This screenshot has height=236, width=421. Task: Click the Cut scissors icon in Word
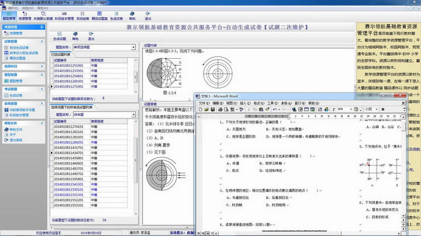(249, 110)
